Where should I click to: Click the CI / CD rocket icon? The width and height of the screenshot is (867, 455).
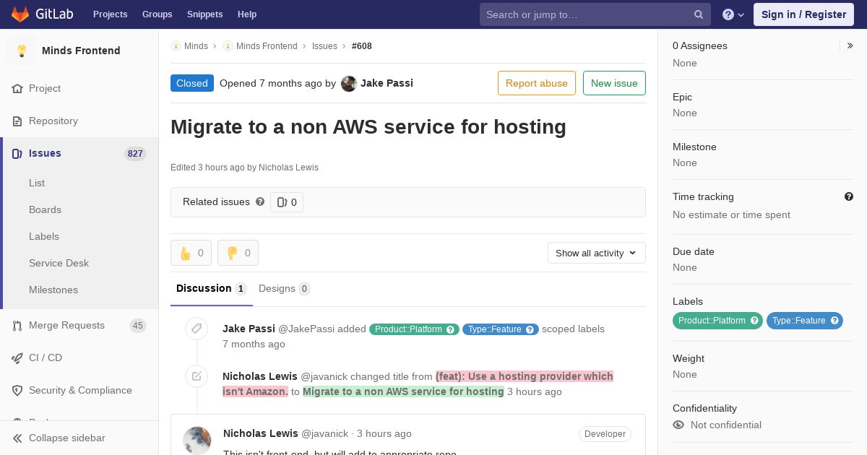pyautogui.click(x=17, y=357)
